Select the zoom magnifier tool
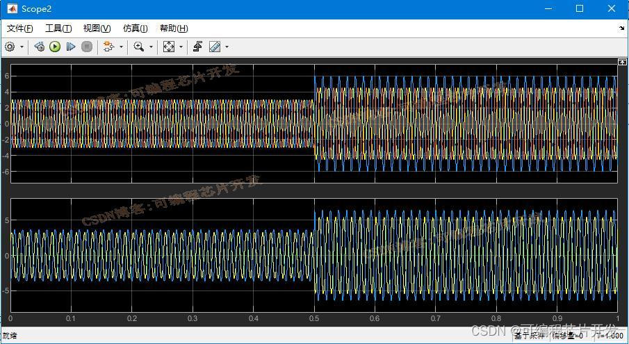This screenshot has width=629, height=344. pos(138,47)
